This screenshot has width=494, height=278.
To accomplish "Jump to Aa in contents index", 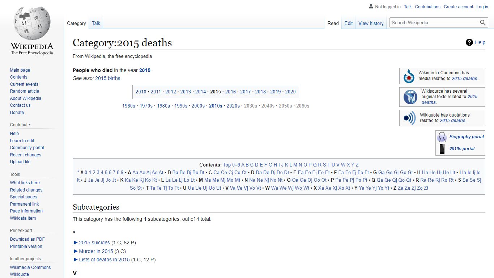I will click(135, 172).
